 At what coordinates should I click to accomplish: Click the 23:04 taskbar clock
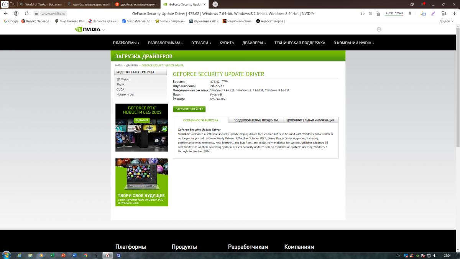pos(447,256)
